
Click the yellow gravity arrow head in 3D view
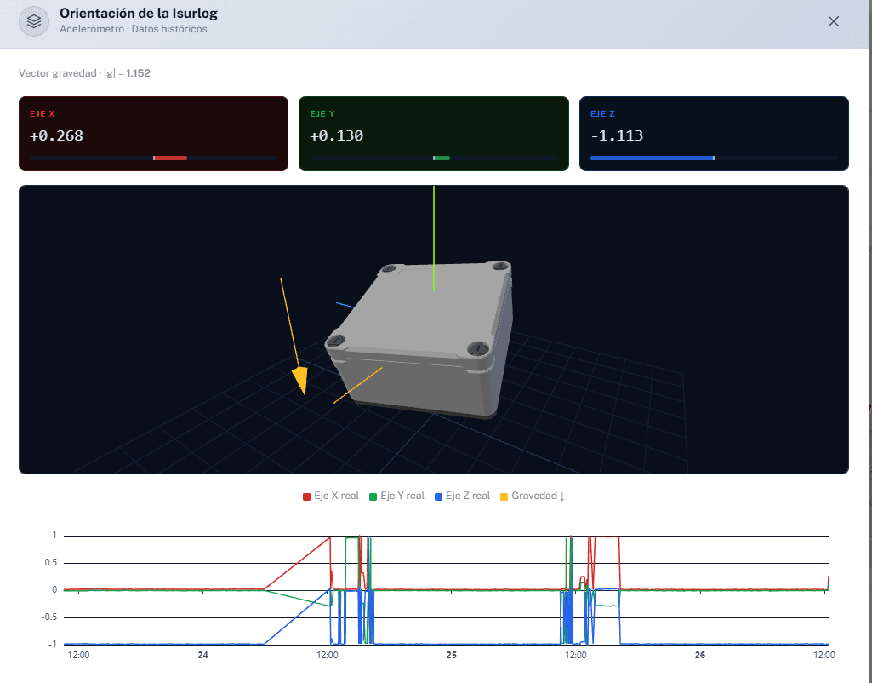tap(300, 382)
